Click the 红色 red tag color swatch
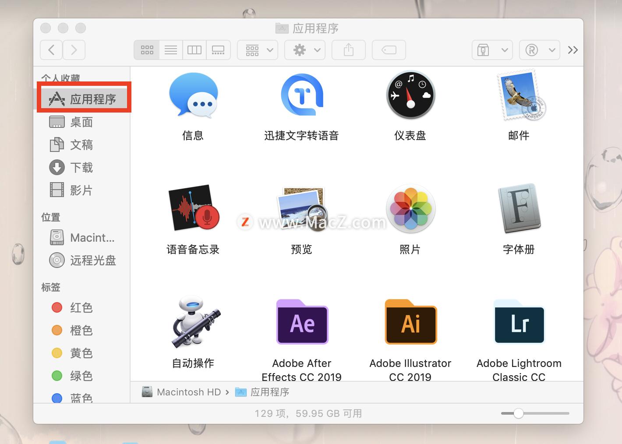Image resolution: width=622 pixels, height=444 pixels. (x=57, y=307)
